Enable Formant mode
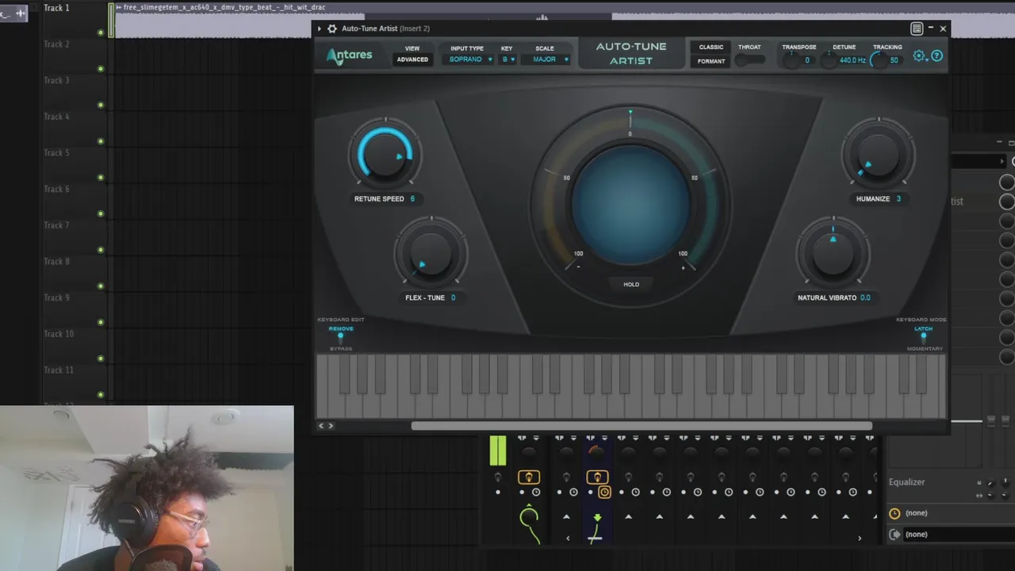This screenshot has width=1015, height=571. (x=710, y=61)
